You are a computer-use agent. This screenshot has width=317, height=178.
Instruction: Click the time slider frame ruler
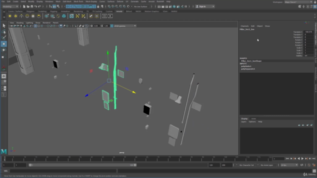137,159
